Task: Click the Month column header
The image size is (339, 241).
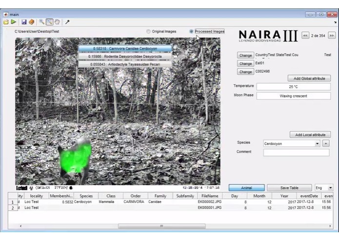Action: point(259,196)
